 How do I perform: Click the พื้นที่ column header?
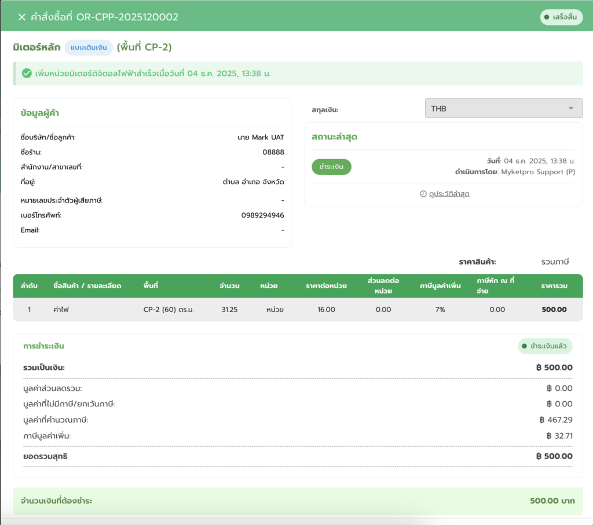click(151, 286)
